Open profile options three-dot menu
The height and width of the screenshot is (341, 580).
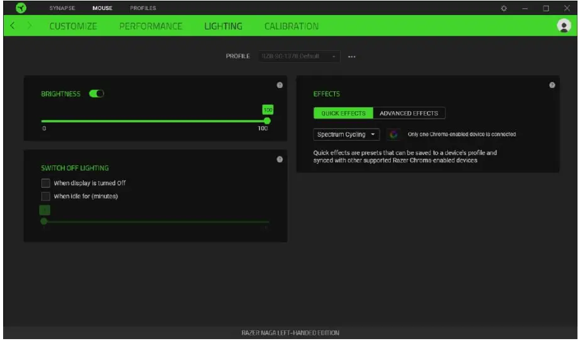(x=351, y=57)
